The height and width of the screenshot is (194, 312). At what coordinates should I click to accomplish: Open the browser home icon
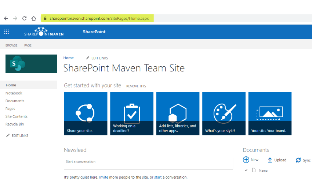34,18
